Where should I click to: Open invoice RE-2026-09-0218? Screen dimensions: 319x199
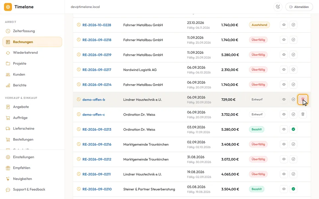(97, 40)
